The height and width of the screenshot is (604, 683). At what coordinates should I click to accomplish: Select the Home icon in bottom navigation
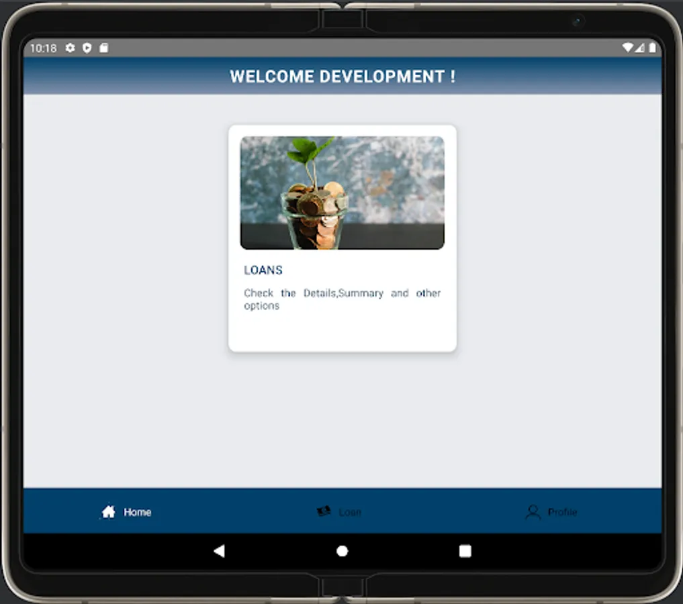108,511
